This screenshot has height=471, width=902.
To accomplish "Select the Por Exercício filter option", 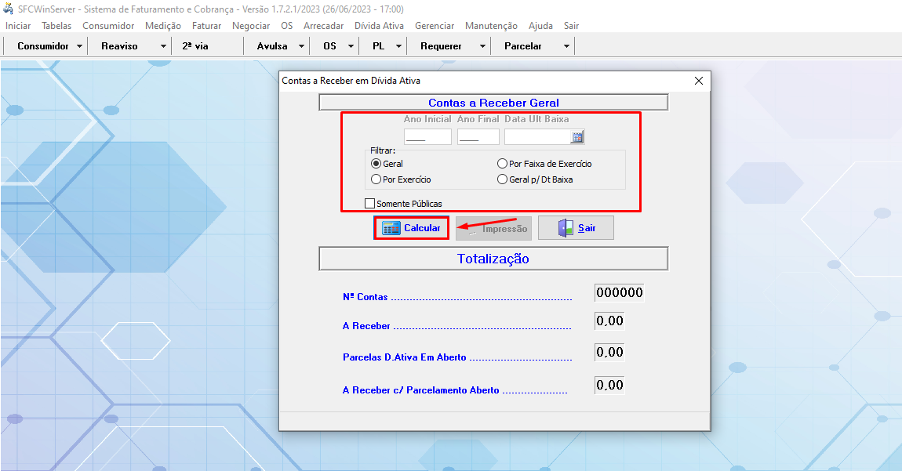I will [x=376, y=179].
